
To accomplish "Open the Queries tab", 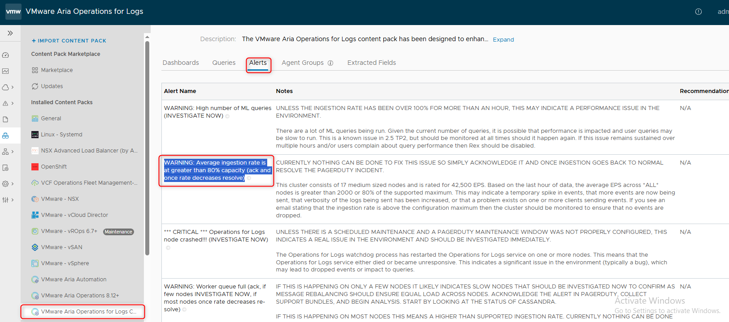I will click(x=224, y=63).
